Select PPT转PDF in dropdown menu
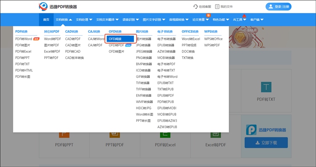316x167 pixels. tap(51, 58)
